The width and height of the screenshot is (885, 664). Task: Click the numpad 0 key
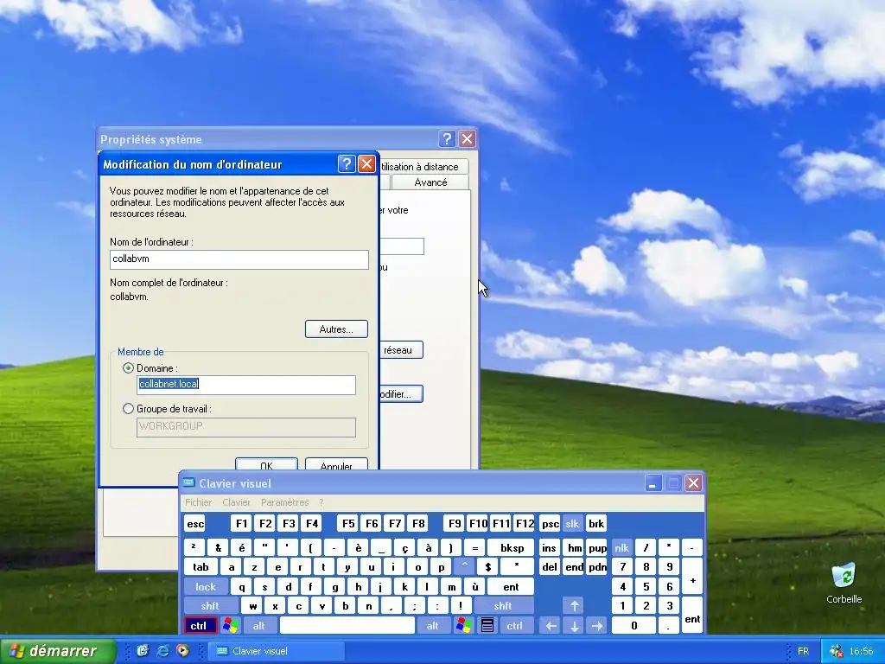point(634,626)
